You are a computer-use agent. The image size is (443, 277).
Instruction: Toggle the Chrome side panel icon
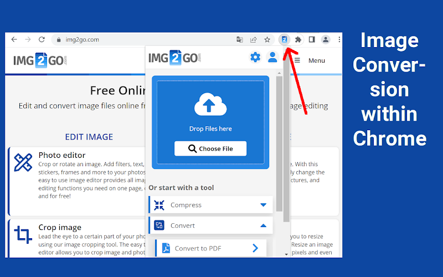(x=312, y=39)
